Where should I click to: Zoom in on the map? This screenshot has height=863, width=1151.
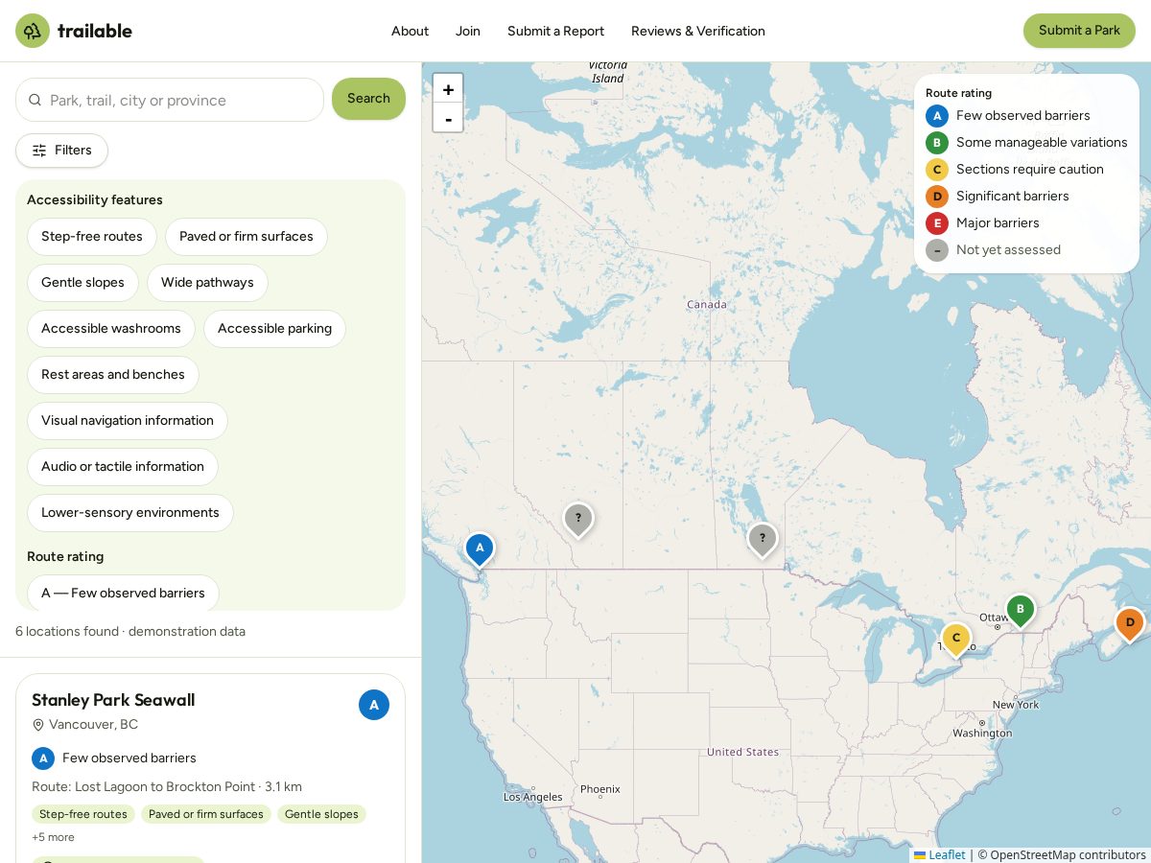[448, 89]
